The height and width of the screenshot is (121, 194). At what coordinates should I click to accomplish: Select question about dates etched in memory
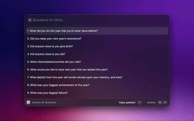click(75, 77)
